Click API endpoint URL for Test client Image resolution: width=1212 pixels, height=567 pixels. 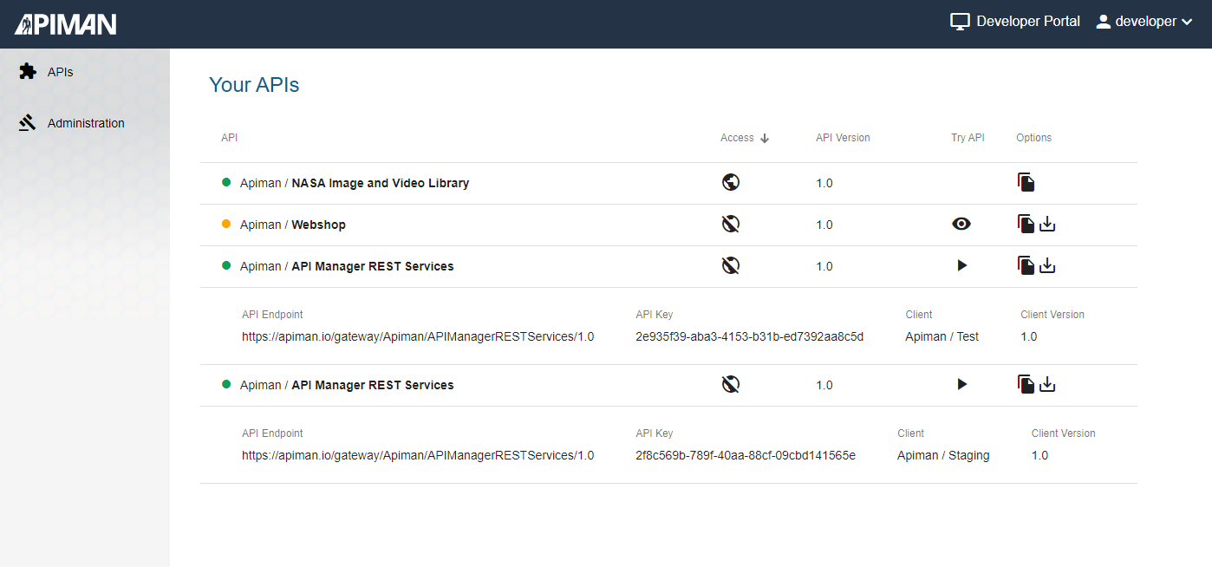(418, 336)
